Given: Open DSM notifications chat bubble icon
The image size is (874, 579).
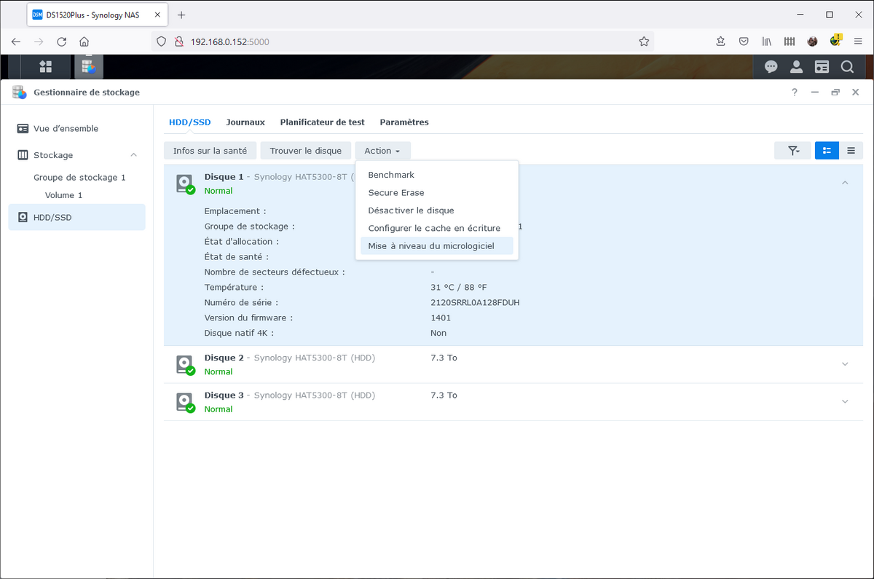Looking at the screenshot, I should [x=771, y=67].
